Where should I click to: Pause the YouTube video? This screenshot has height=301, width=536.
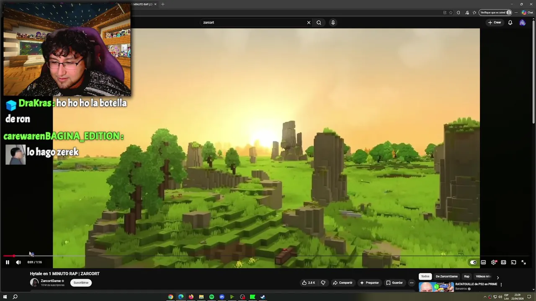[x=7, y=262]
